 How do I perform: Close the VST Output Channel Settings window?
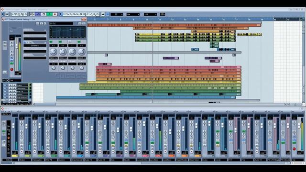coord(84,19)
